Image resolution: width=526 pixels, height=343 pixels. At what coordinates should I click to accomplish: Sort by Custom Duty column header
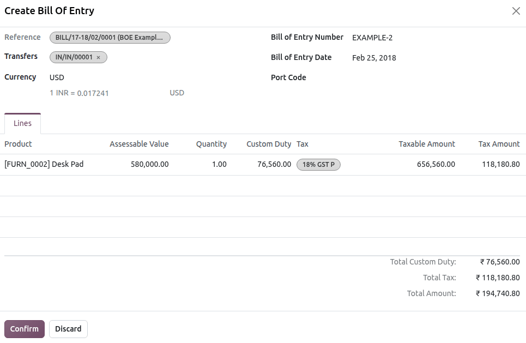pyautogui.click(x=269, y=144)
